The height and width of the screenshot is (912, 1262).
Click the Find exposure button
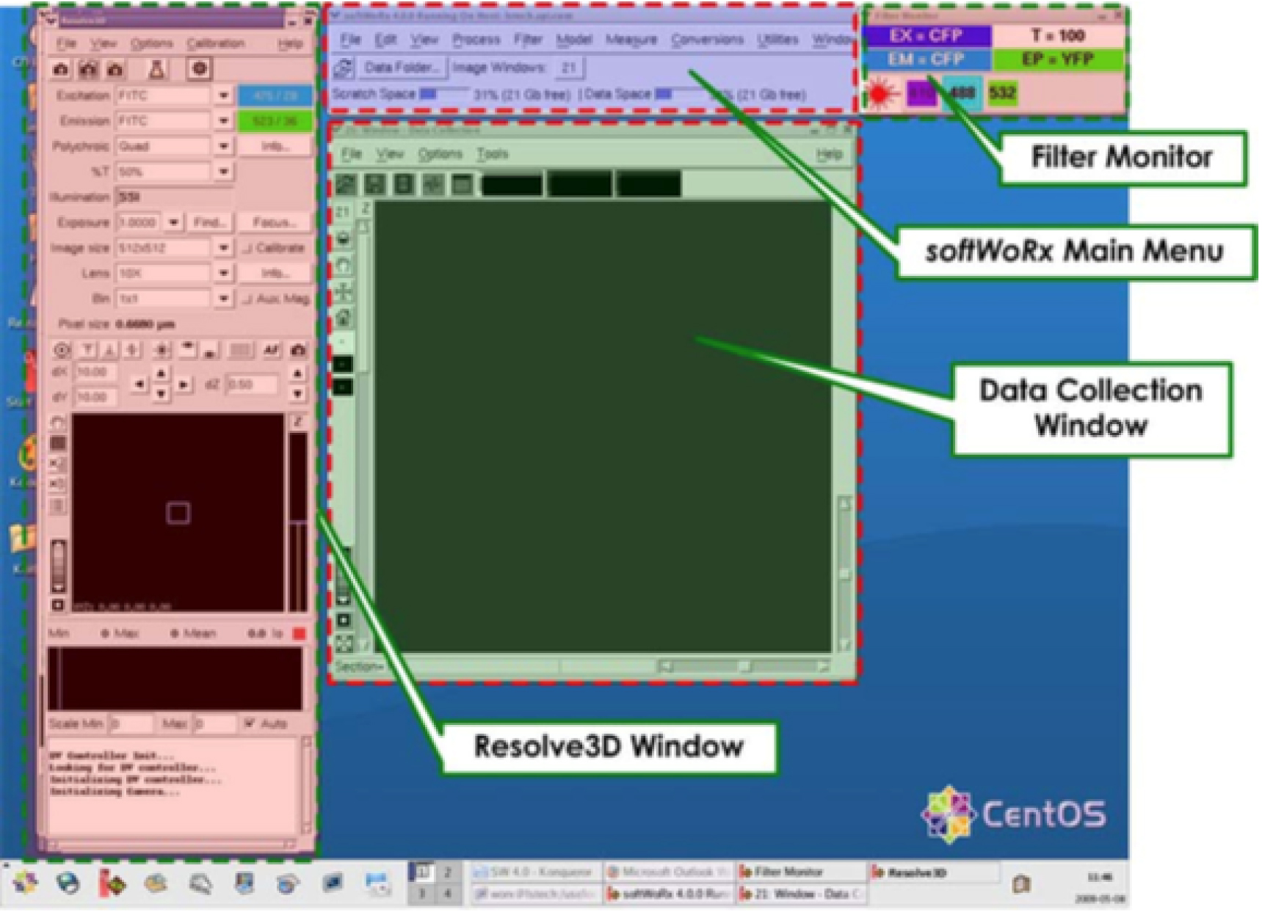pos(210,222)
